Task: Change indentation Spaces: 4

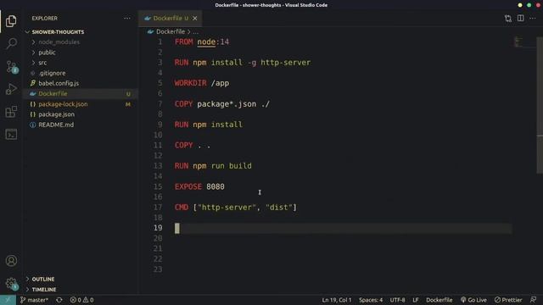Action: [371, 300]
